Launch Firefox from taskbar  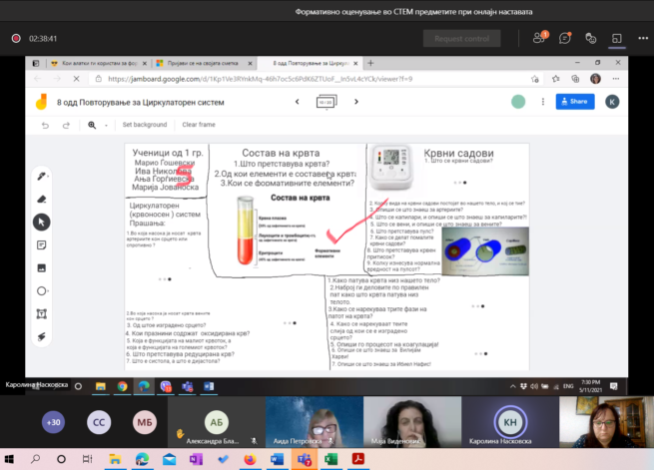pos(250,459)
